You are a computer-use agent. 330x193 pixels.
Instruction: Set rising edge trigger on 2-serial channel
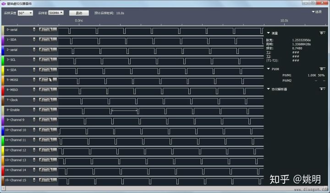[41, 49]
